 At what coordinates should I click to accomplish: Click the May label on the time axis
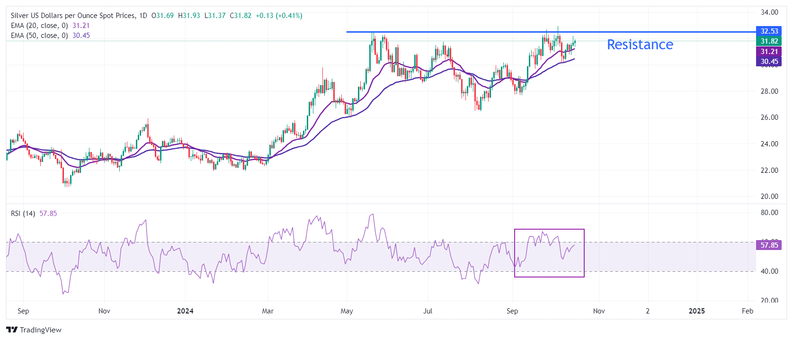click(x=347, y=311)
